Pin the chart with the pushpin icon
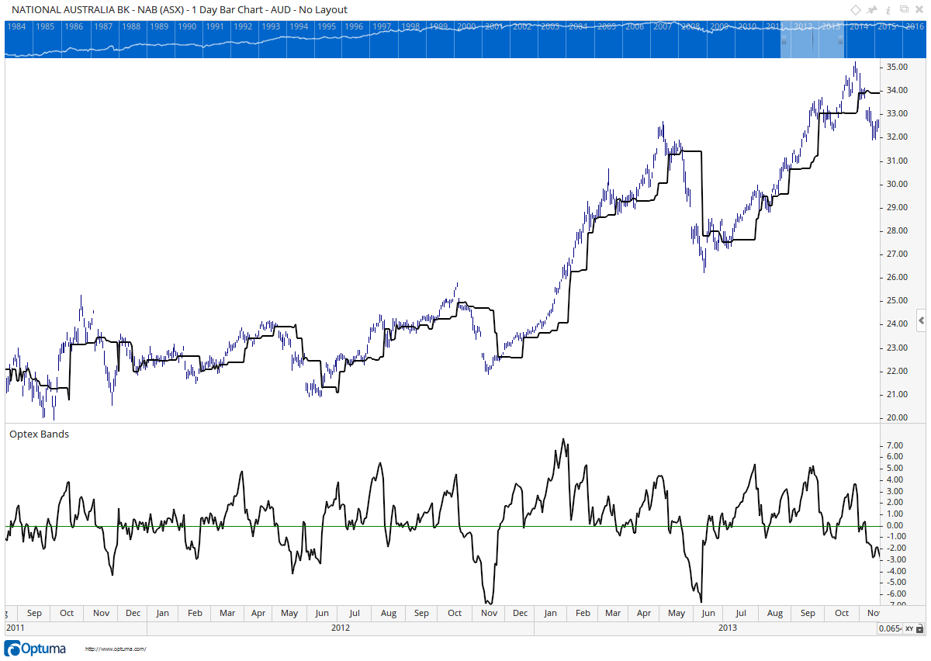 coord(871,9)
